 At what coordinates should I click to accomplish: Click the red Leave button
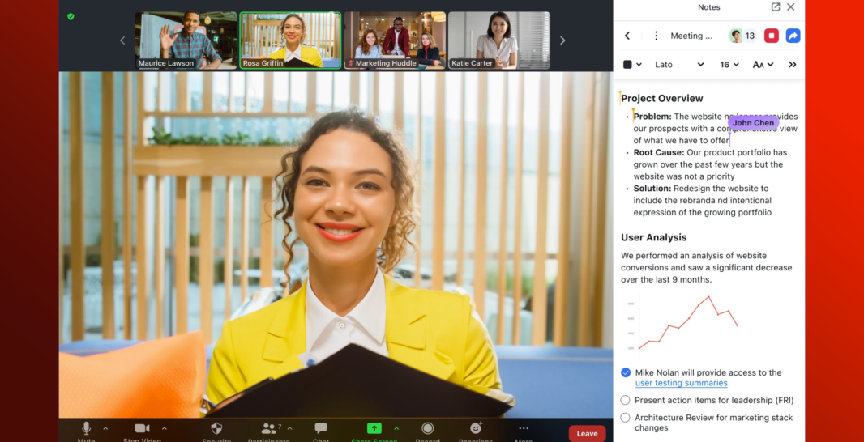pos(587,433)
